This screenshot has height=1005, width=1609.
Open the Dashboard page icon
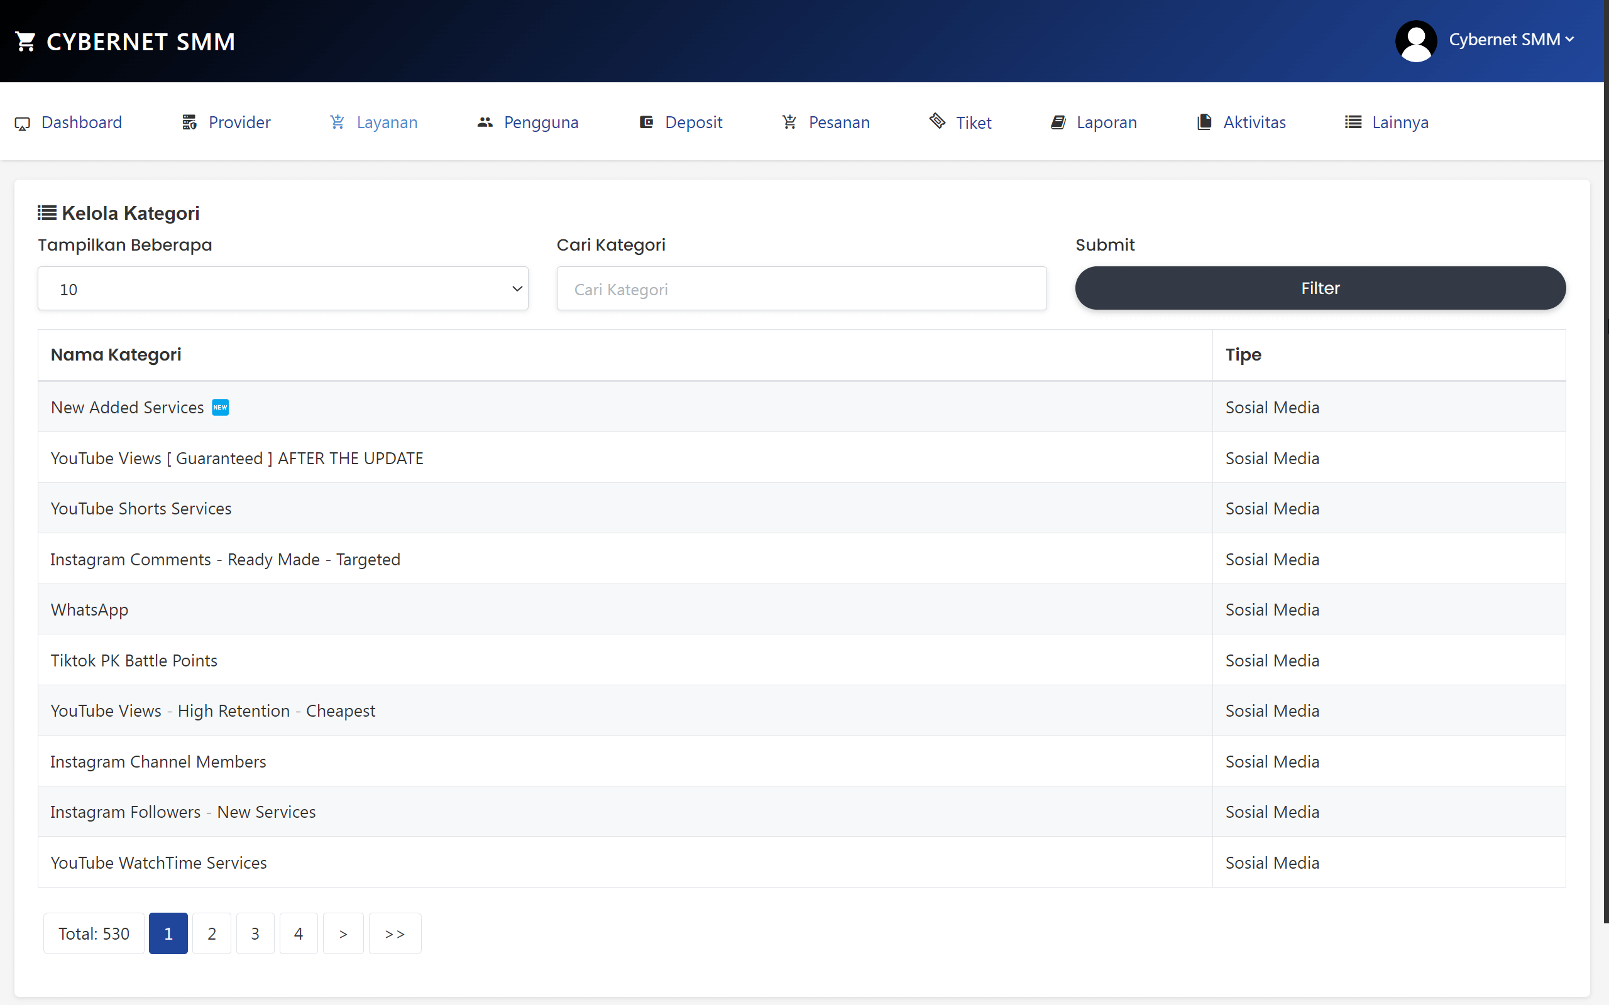click(x=23, y=122)
